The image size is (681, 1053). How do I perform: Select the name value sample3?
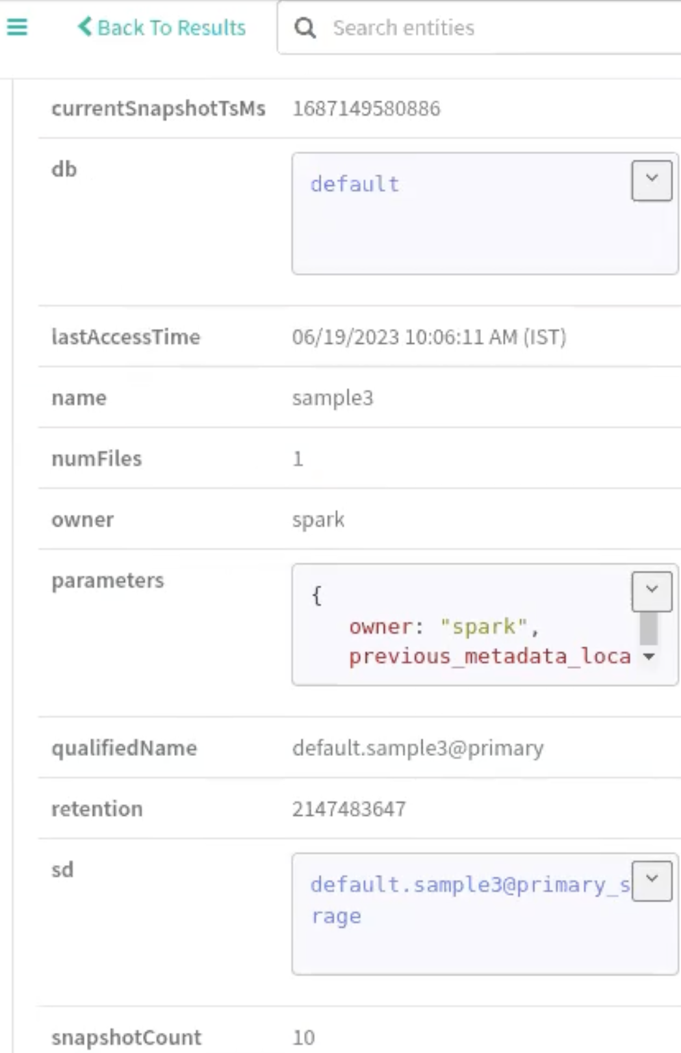[x=333, y=398]
